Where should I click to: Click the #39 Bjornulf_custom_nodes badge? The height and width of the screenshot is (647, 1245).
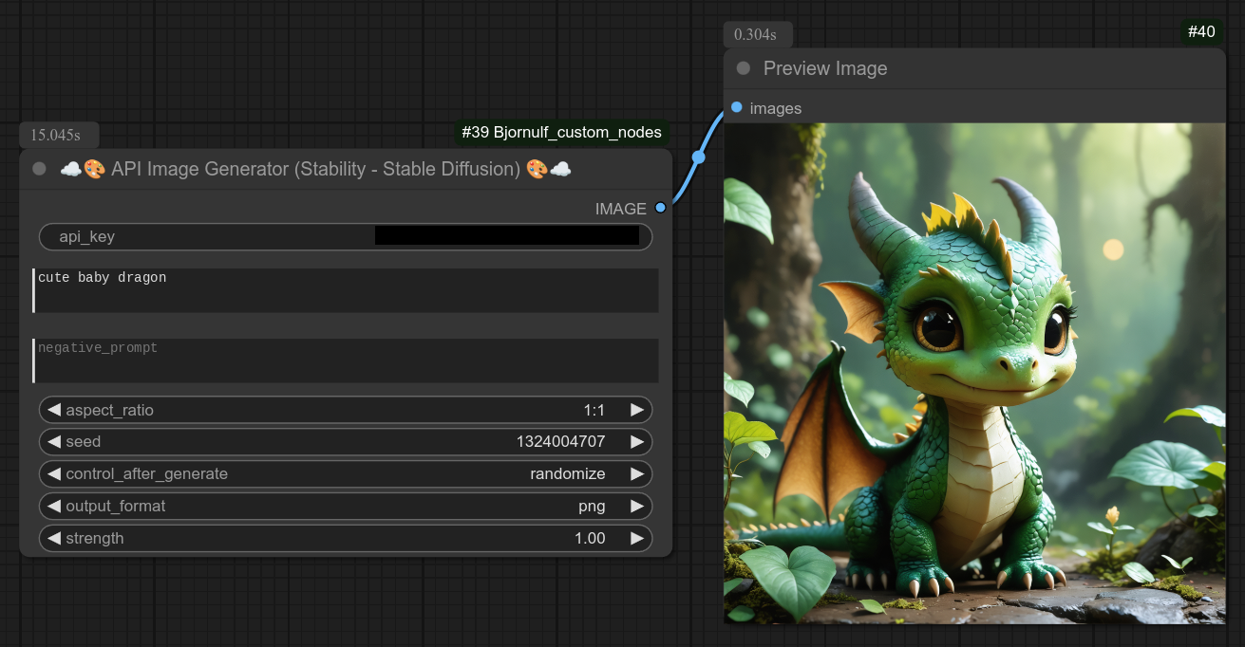[x=561, y=132]
